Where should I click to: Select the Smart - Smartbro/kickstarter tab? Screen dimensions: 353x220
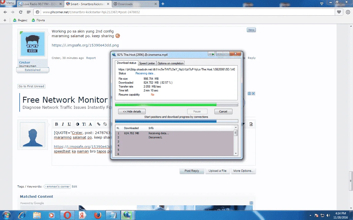(87, 4)
